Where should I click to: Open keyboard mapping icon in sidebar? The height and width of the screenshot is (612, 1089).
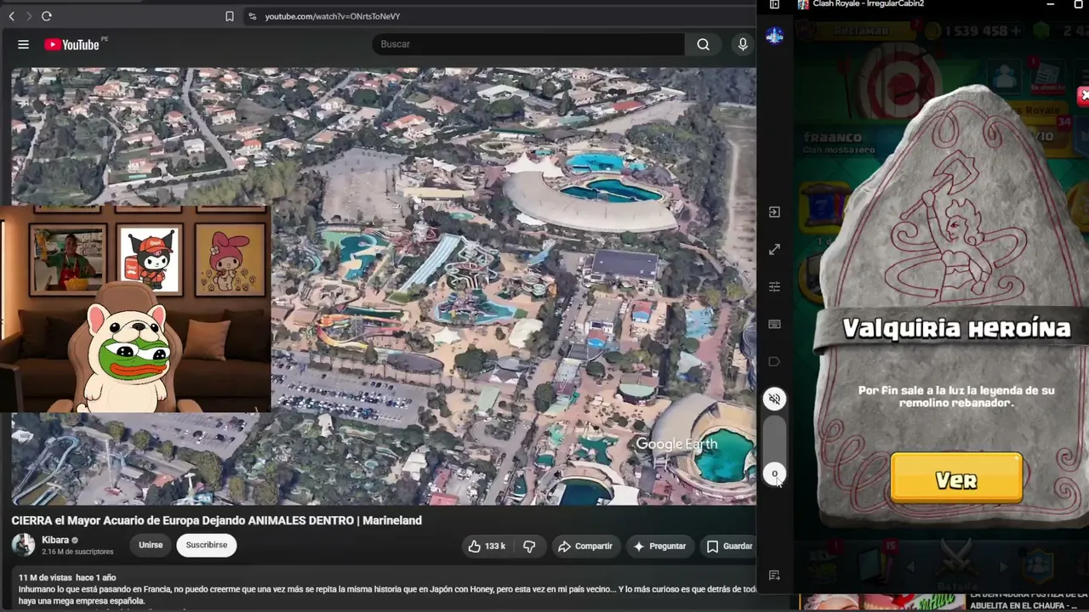[x=774, y=324]
